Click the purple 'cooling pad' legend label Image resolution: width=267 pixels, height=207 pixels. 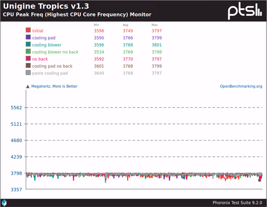pos(44,38)
